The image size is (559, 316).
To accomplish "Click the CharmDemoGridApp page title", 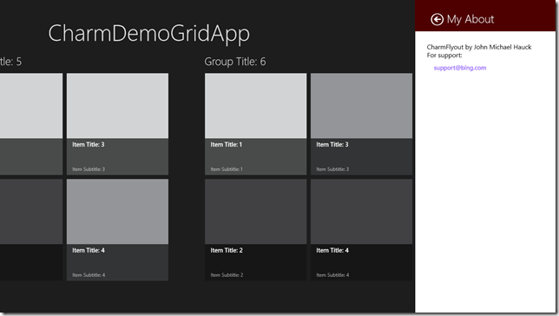I will [149, 34].
